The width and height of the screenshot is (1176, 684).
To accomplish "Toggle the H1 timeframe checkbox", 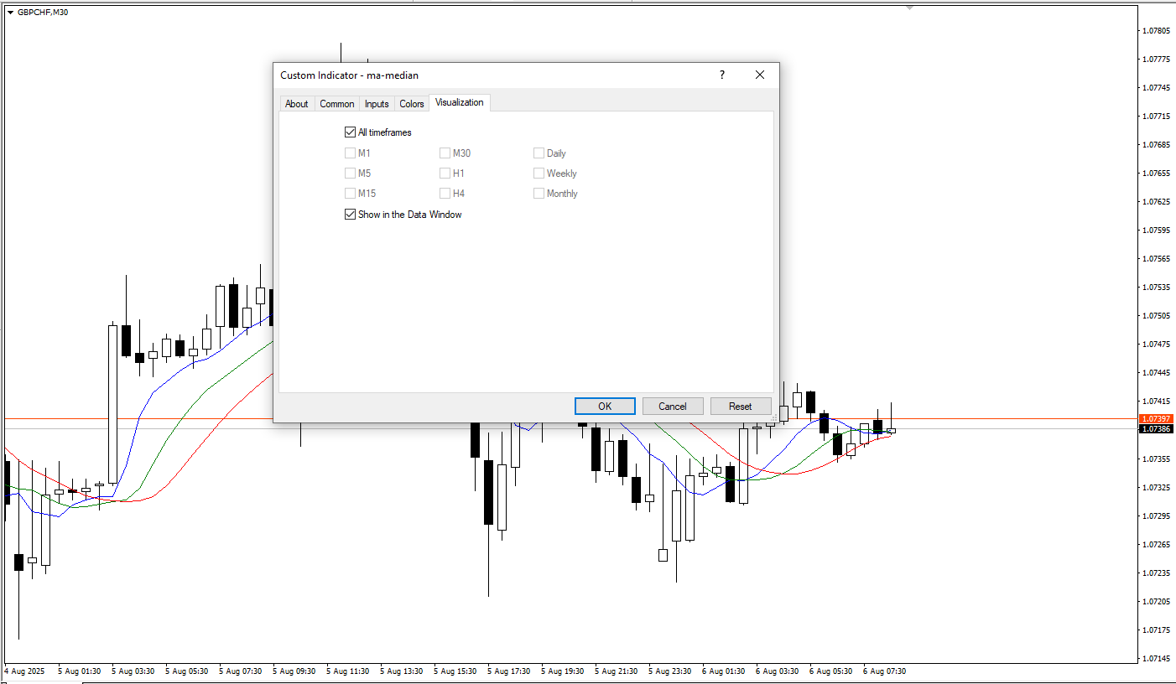I will [445, 173].
